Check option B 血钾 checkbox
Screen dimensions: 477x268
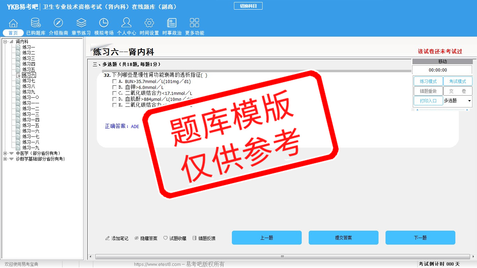pos(115,87)
